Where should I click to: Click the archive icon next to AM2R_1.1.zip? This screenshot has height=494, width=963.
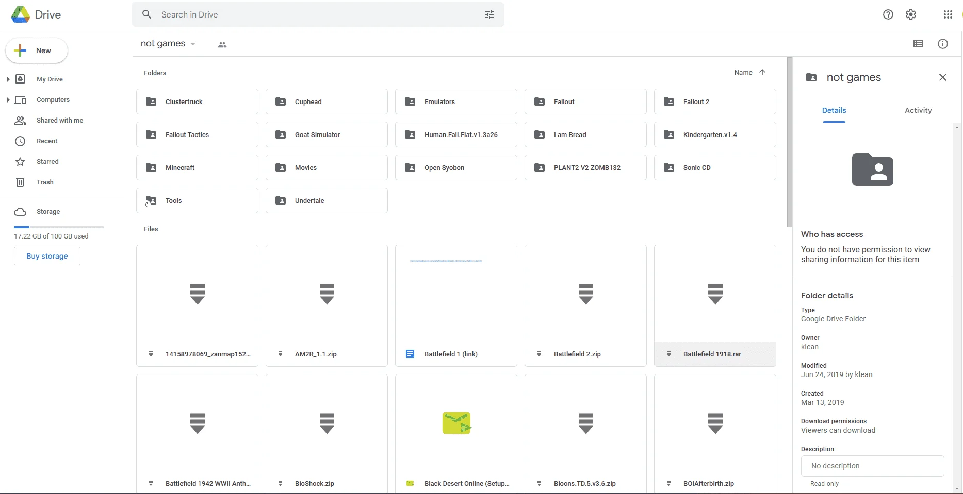pyautogui.click(x=280, y=354)
